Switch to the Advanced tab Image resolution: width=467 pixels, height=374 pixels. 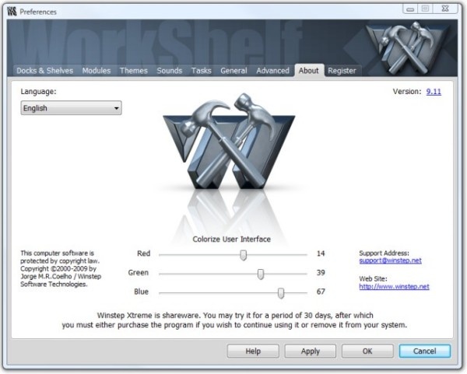click(x=272, y=71)
